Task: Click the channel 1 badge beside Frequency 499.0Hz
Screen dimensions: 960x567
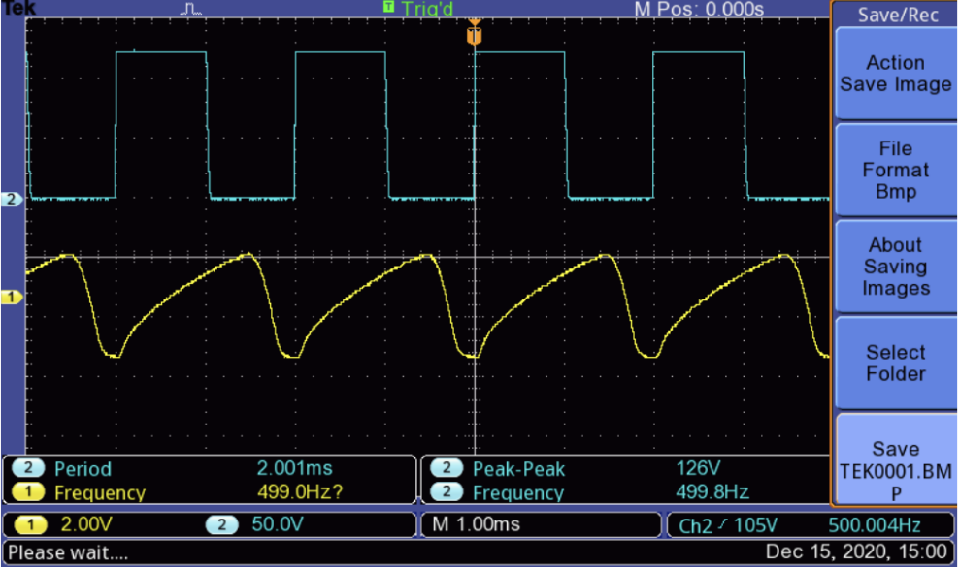Action: click(28, 491)
